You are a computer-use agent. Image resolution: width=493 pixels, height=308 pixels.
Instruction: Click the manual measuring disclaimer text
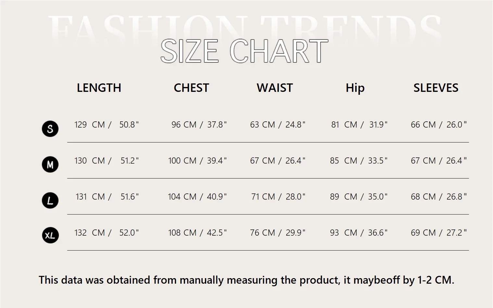246,280
